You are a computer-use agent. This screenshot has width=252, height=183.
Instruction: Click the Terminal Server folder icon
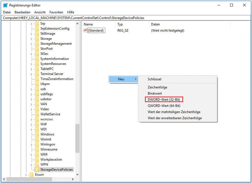[37, 74]
